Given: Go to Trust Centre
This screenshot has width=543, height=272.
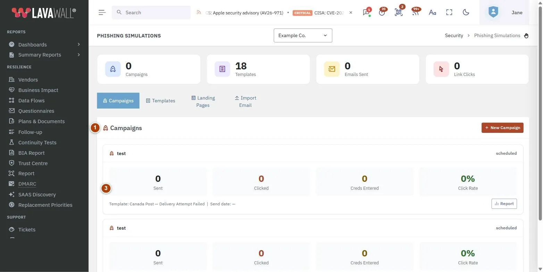Looking at the screenshot, I should point(33,163).
